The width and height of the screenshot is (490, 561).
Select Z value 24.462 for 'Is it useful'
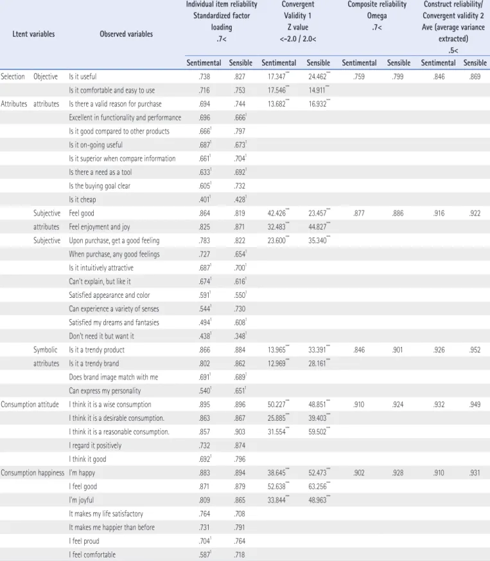(x=319, y=77)
